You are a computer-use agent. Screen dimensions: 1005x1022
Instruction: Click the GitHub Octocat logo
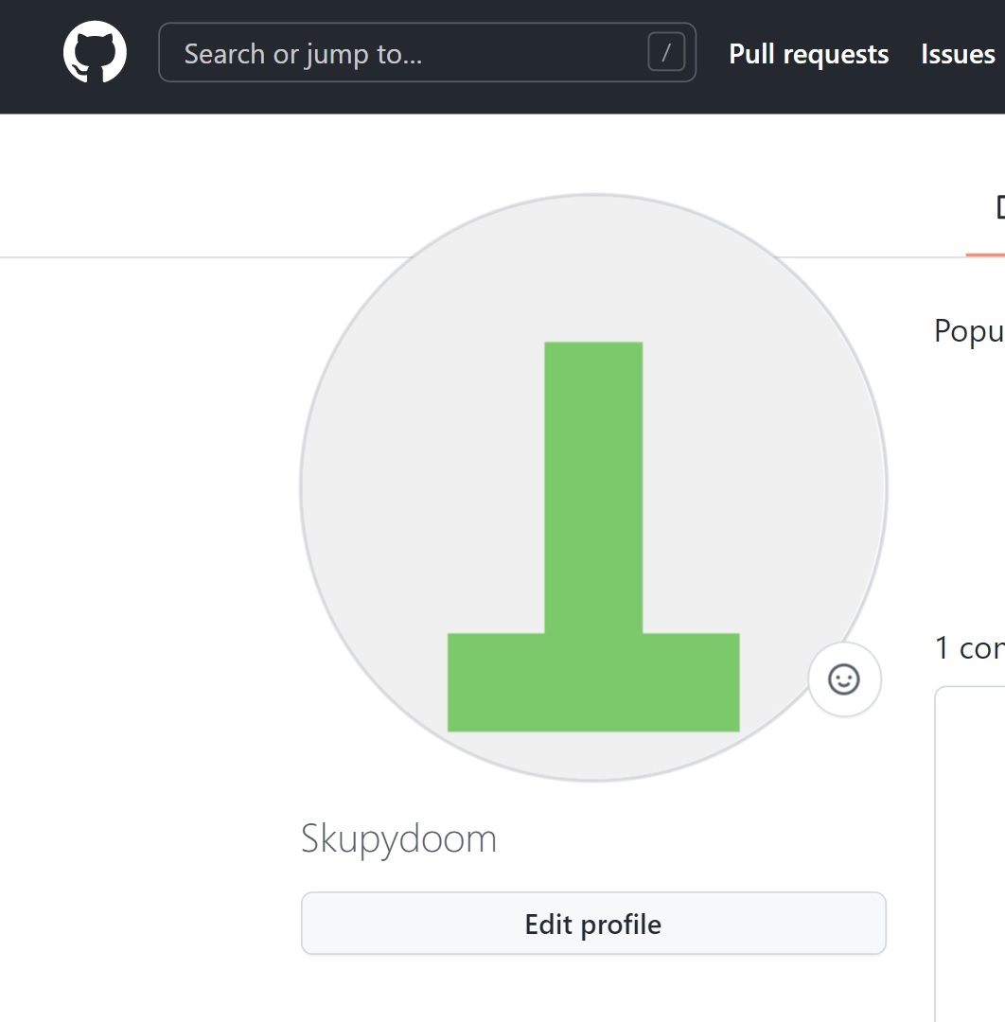pos(95,53)
